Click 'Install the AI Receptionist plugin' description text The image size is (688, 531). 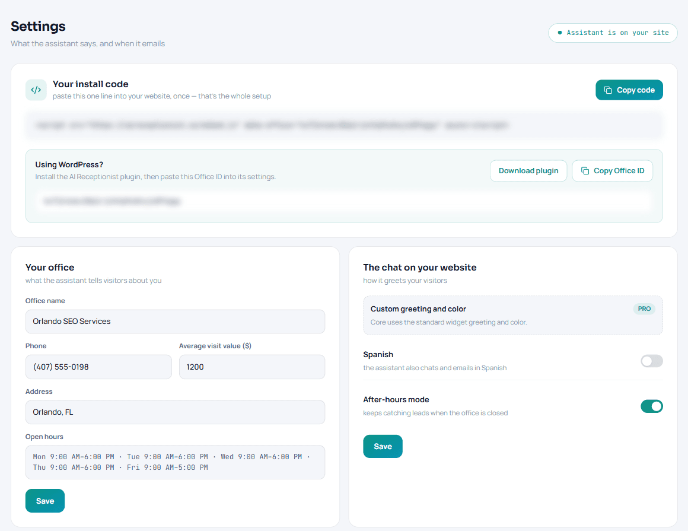coord(155,177)
